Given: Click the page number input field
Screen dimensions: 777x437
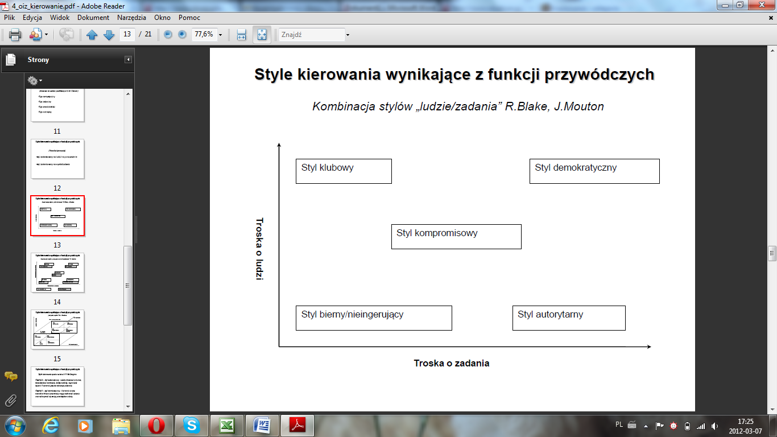Looking at the screenshot, I should (127, 34).
